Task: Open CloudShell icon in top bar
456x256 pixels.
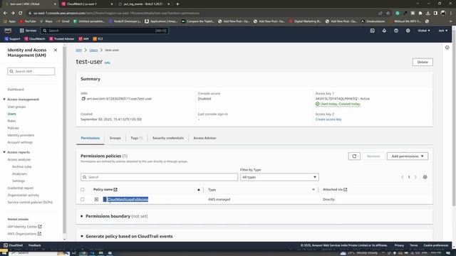Action: pos(372,31)
